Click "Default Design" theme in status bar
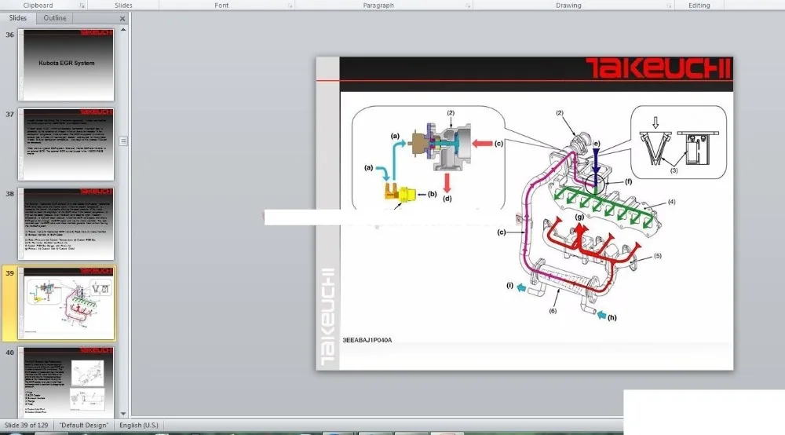 [85, 425]
